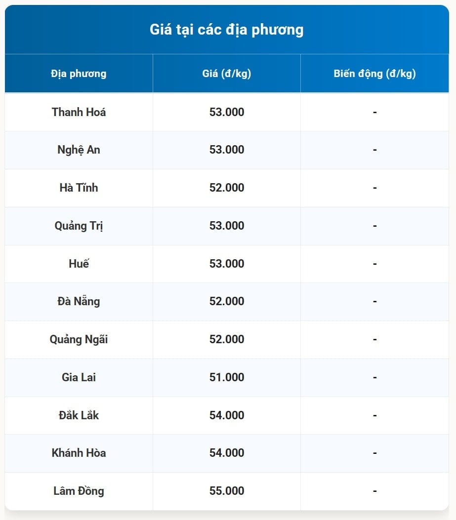The height and width of the screenshot is (520, 456).
Task: Click the Quảng Trị row label
Action: point(79,226)
